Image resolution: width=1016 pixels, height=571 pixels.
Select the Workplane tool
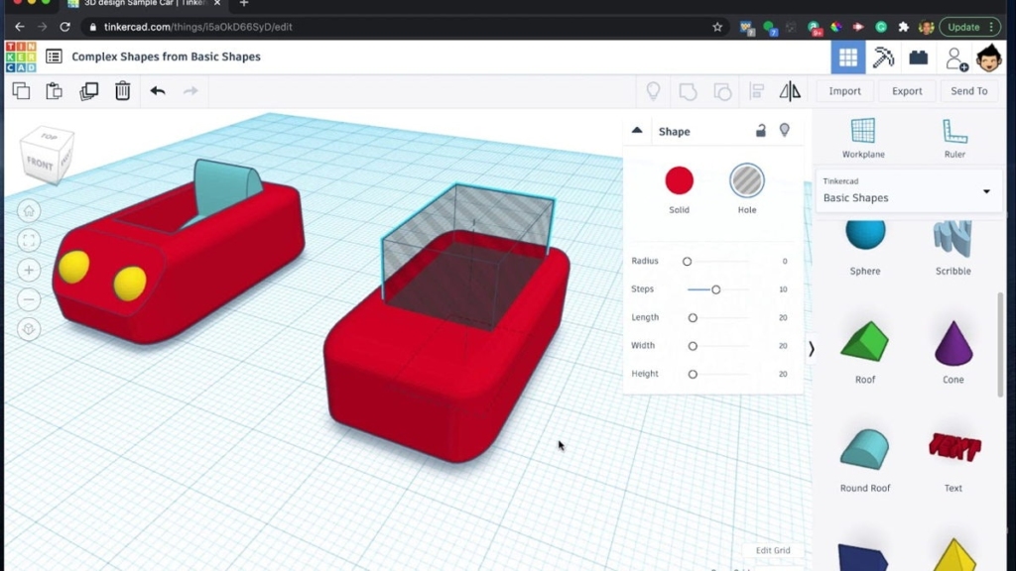[863, 133]
